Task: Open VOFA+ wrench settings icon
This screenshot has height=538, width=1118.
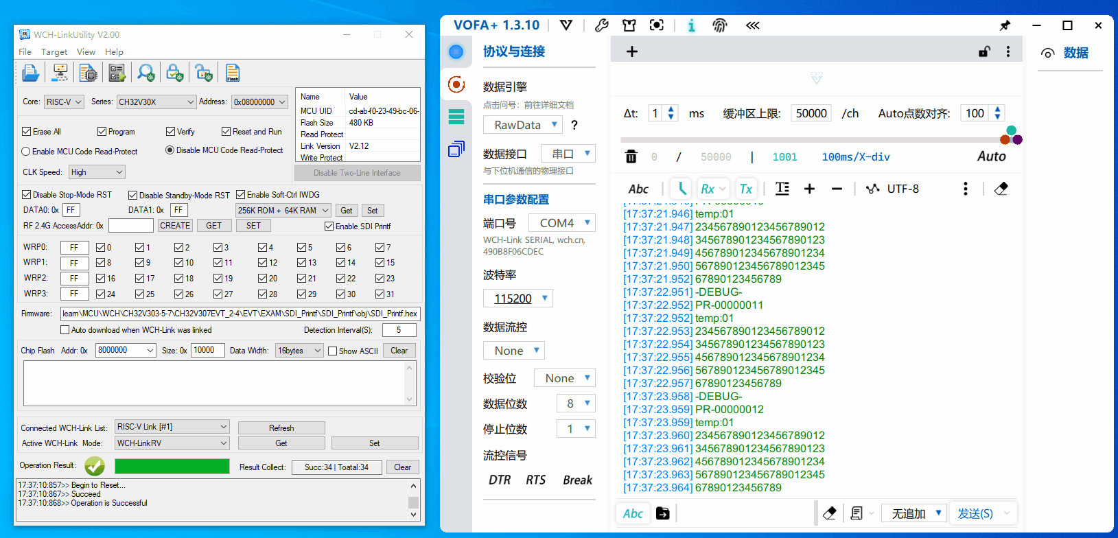Action: point(601,25)
